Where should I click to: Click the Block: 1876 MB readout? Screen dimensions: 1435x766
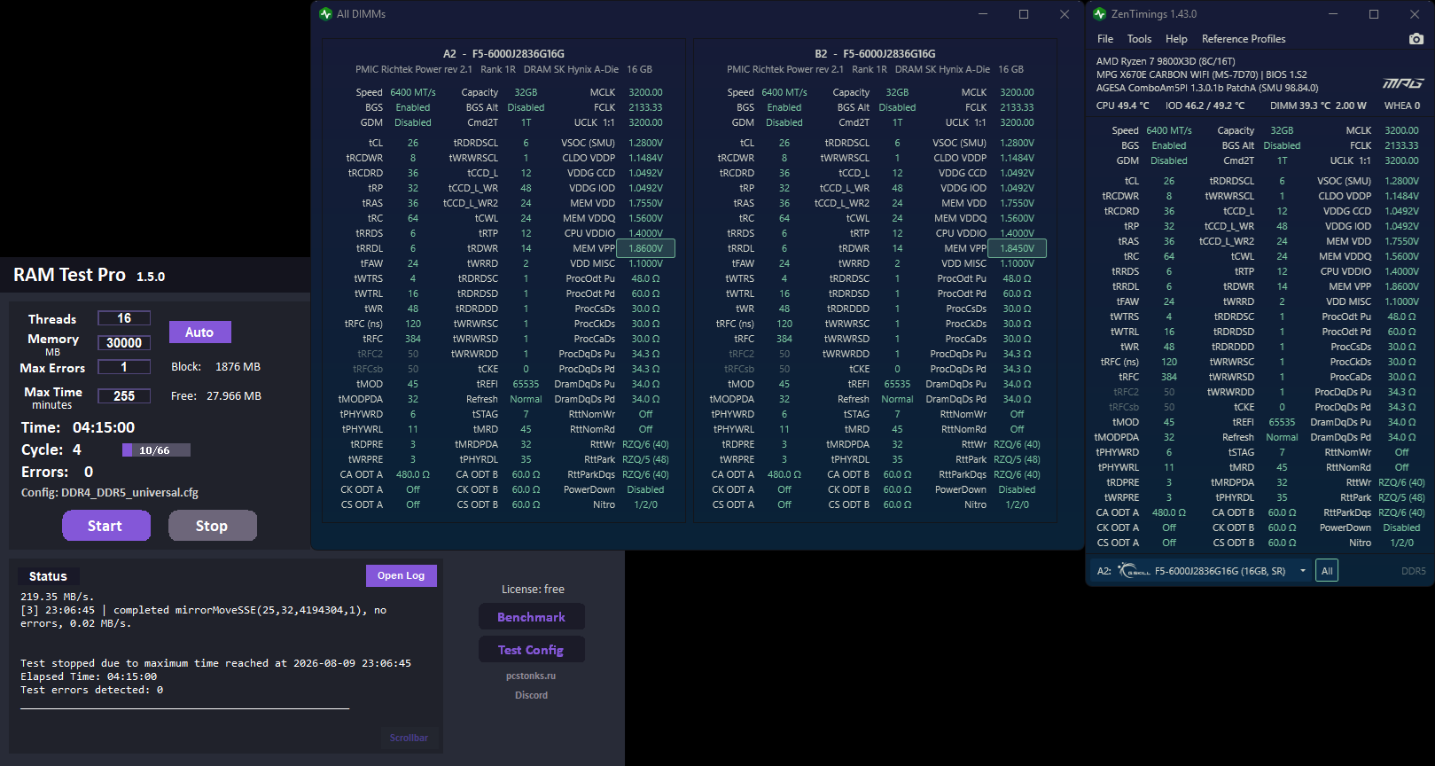coord(215,367)
